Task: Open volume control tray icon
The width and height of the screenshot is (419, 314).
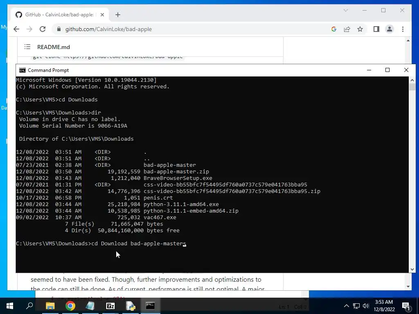Action: [366, 306]
